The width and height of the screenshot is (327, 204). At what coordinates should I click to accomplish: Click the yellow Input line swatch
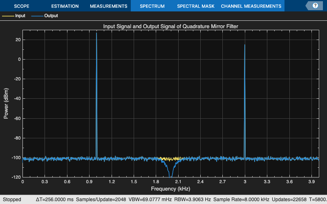(8, 16)
